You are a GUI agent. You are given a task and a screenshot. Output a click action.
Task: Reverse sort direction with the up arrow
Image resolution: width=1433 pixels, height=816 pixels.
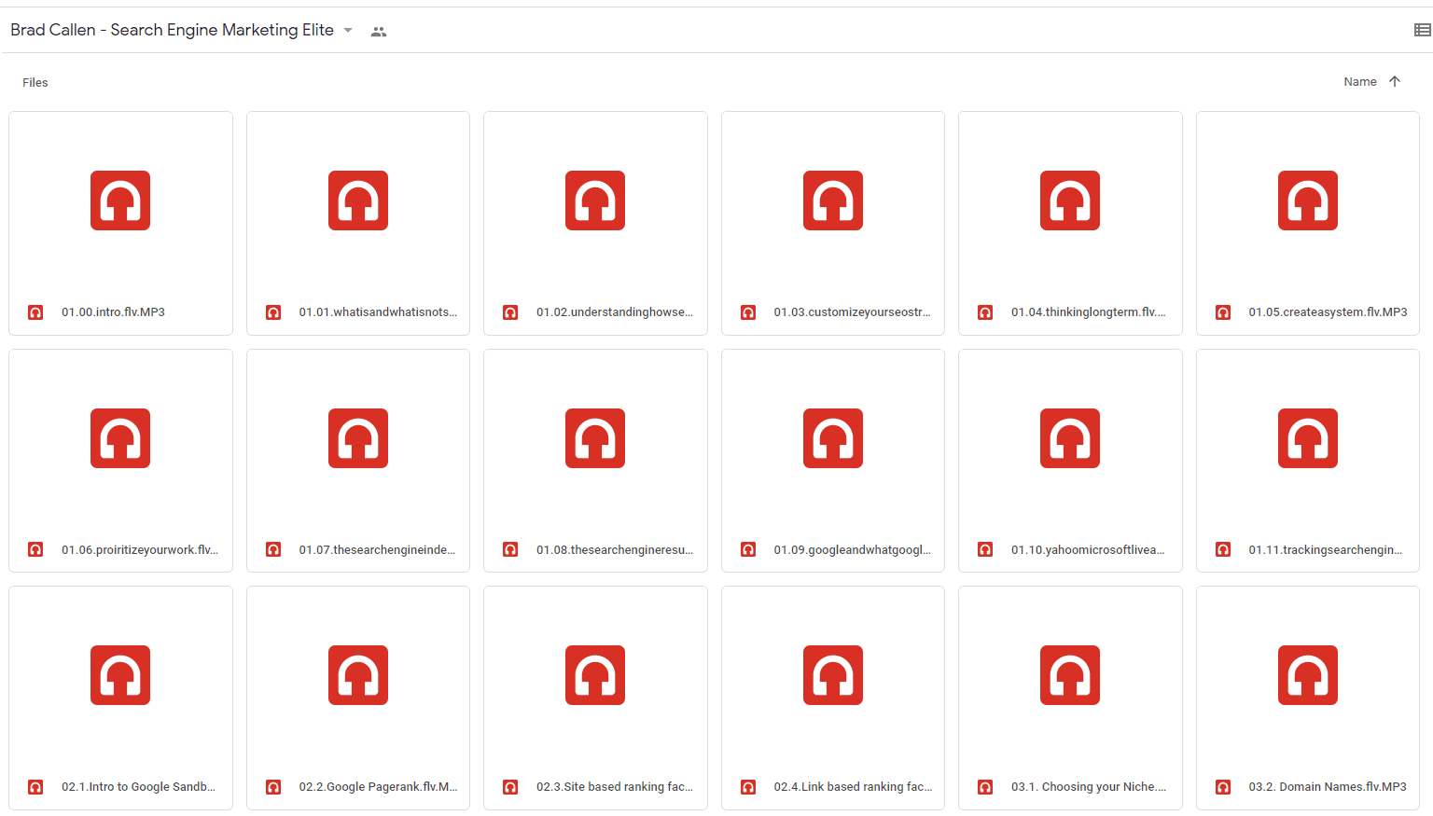1395,81
